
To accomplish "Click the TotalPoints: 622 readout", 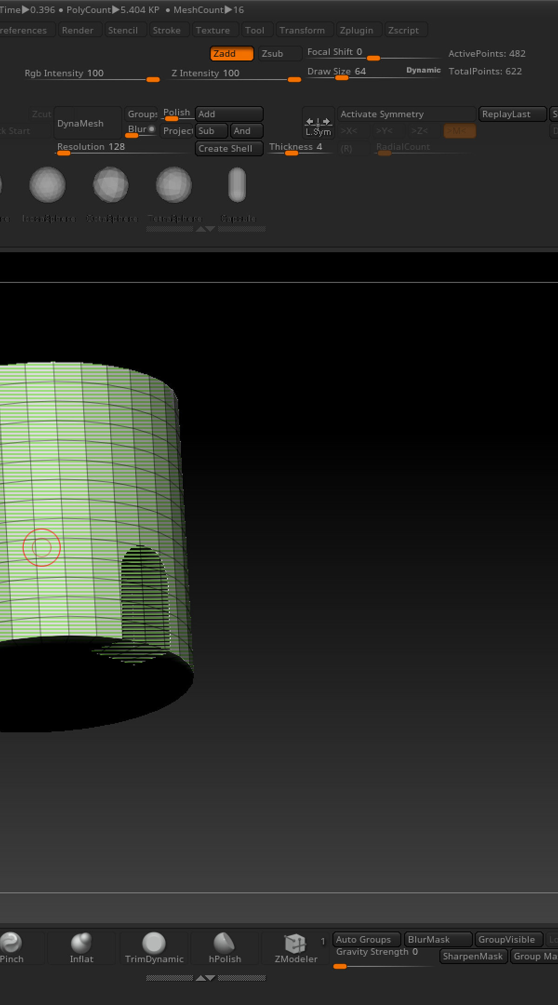I will click(x=485, y=71).
